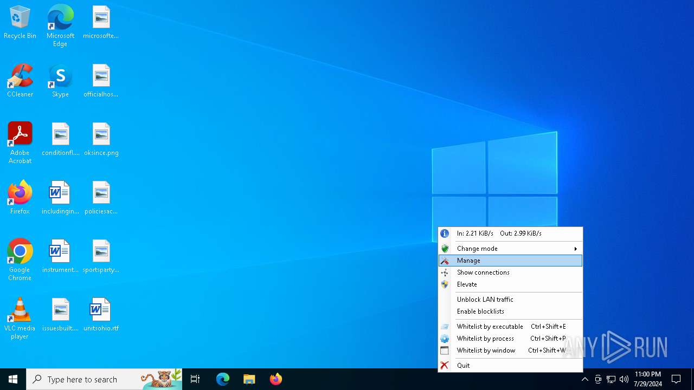Screen dimensions: 694x390
Task: Show hidden system tray icons
Action: pyautogui.click(x=584, y=379)
